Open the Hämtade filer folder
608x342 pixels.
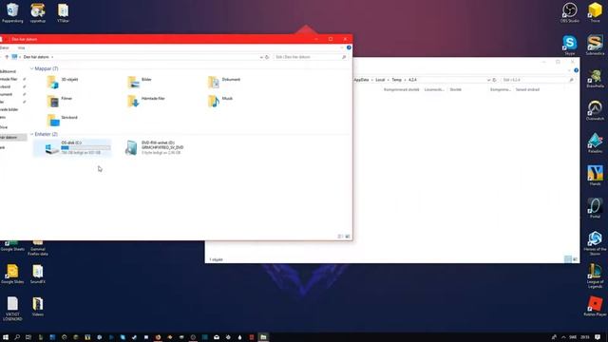tap(146, 101)
